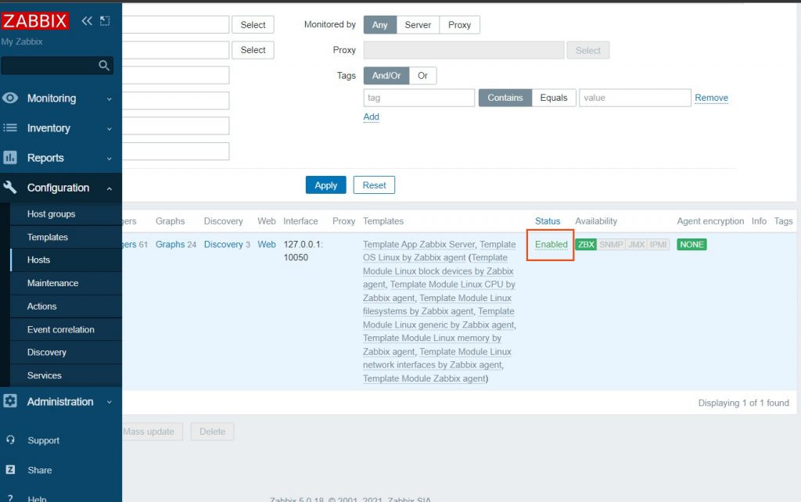Click the Delete button

click(x=213, y=432)
